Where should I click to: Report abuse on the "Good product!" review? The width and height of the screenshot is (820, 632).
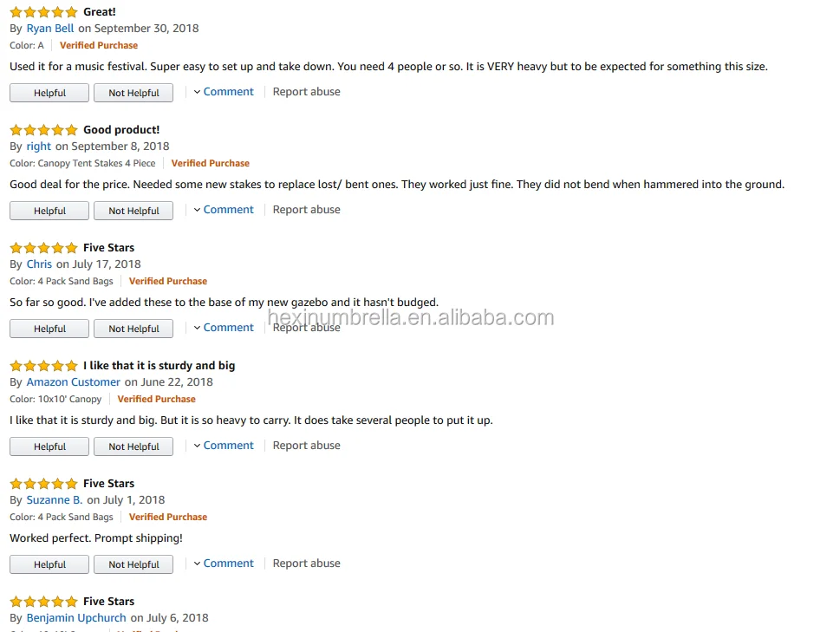point(306,210)
